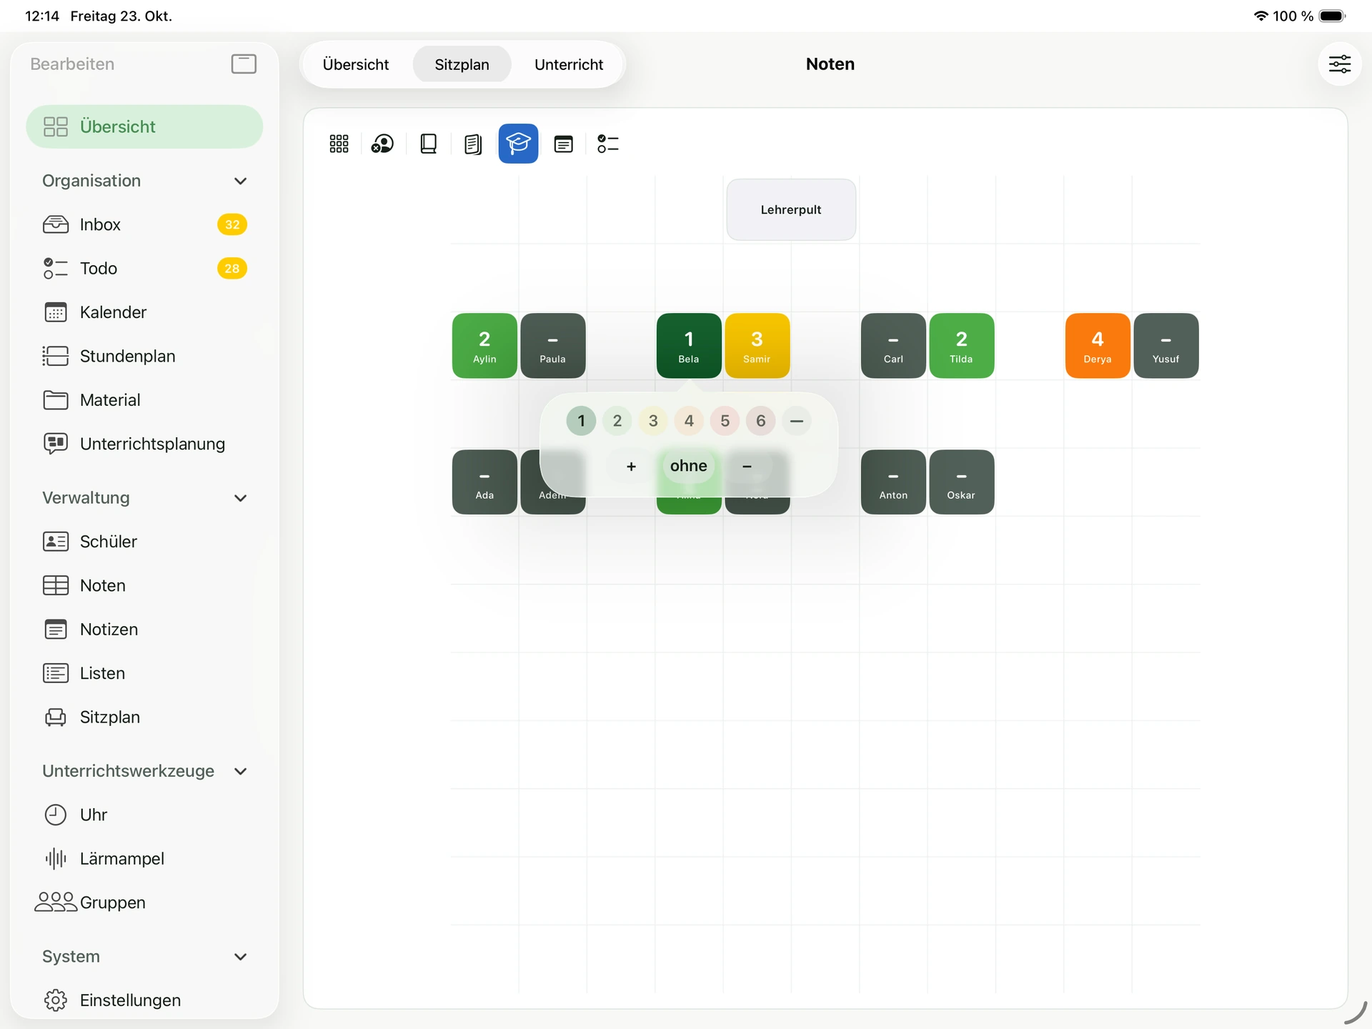1372x1029 pixels.
Task: Open Einstellungen
Action: click(x=144, y=1000)
